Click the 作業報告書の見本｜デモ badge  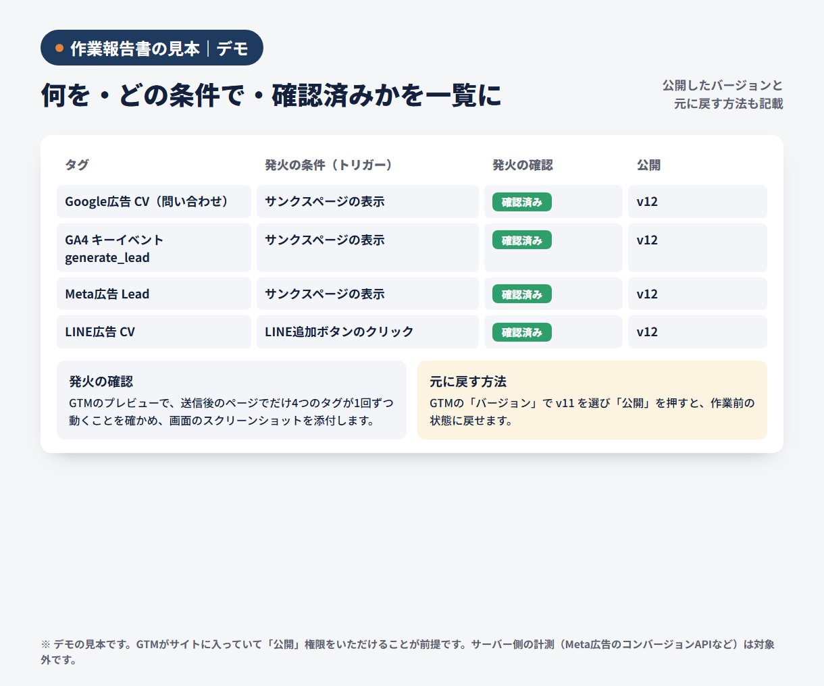click(x=152, y=48)
